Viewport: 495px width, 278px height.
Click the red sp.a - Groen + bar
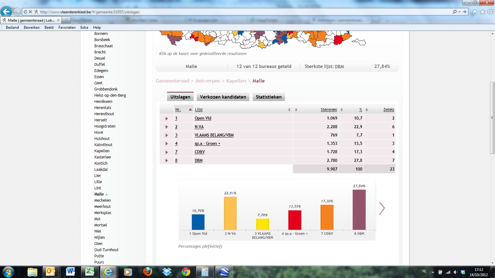coord(295,220)
